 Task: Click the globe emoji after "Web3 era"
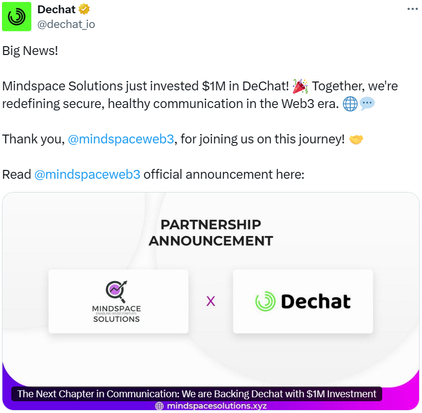click(x=350, y=104)
